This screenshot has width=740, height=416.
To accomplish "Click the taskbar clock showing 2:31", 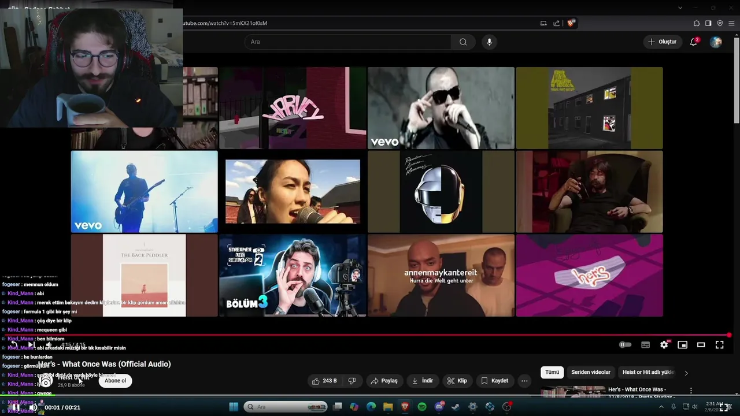I will tap(713, 407).
